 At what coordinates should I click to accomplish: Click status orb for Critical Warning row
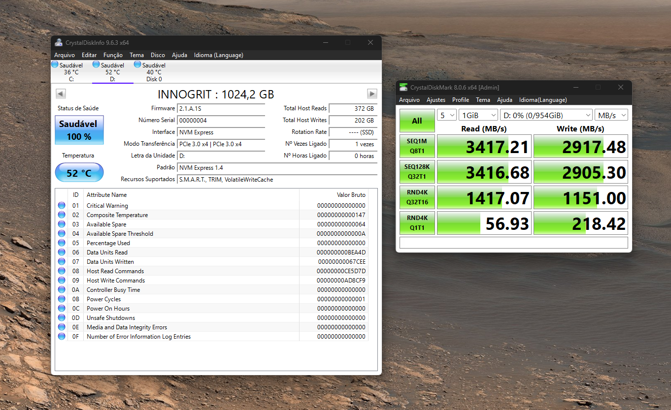click(x=62, y=205)
